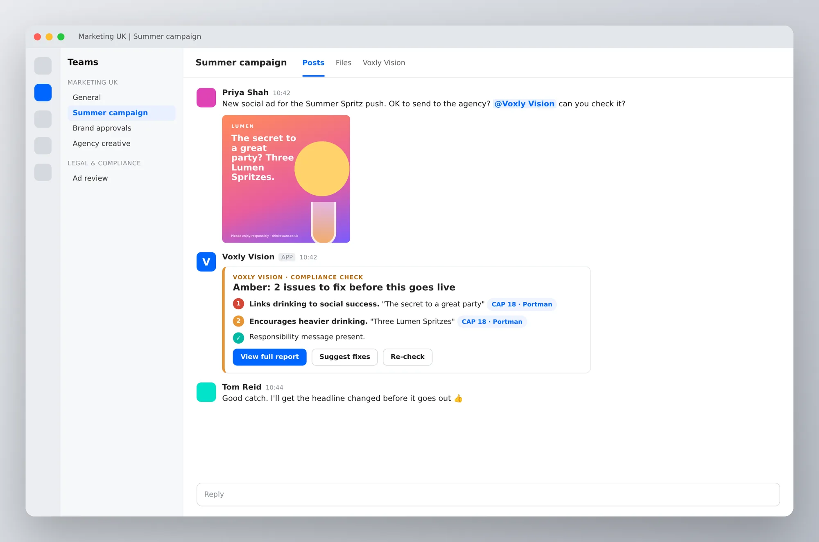
Task: Click the MARKETING UK team heading
Action: click(x=93, y=82)
